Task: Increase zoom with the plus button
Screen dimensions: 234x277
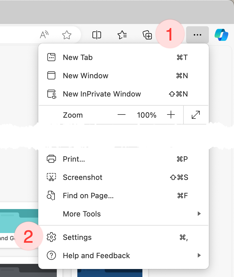Action: [x=171, y=115]
